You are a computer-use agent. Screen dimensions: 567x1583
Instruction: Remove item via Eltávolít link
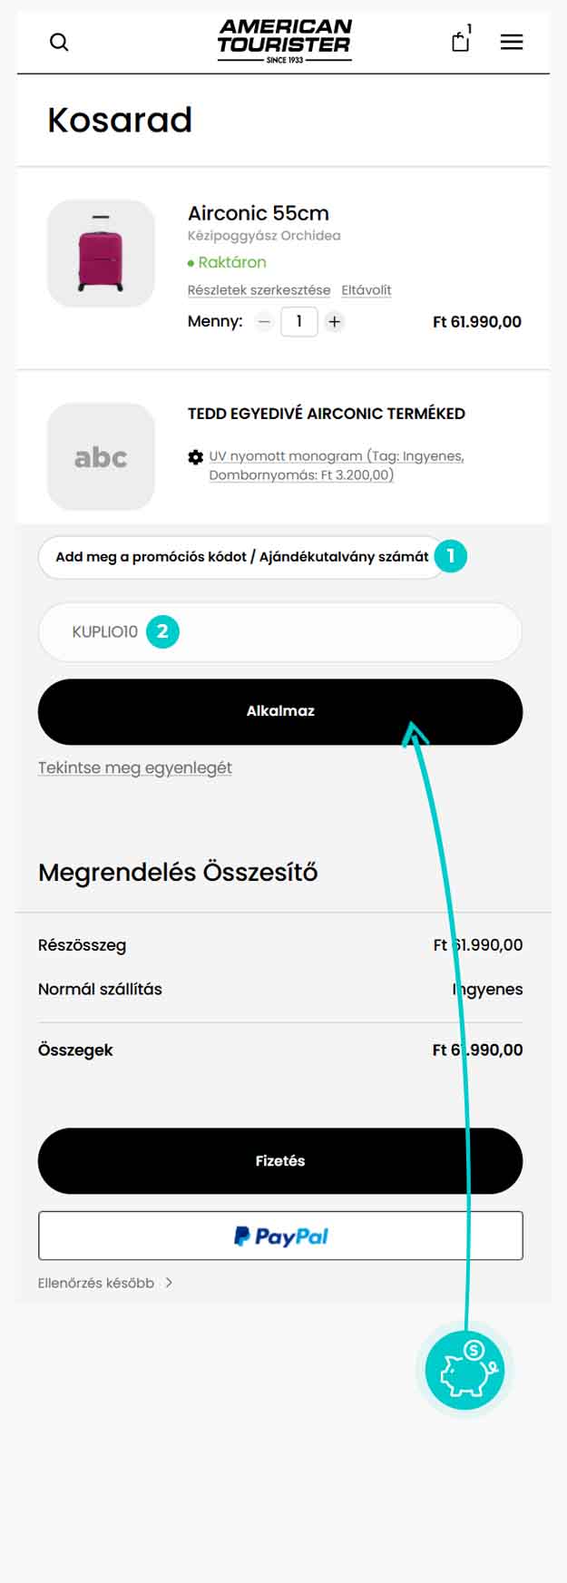[x=367, y=290]
